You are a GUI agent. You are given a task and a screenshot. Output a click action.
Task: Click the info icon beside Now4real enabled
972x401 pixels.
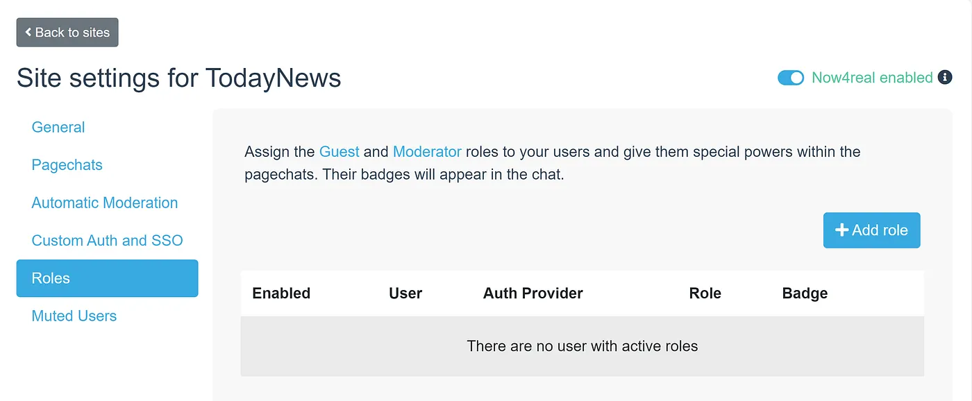click(945, 78)
